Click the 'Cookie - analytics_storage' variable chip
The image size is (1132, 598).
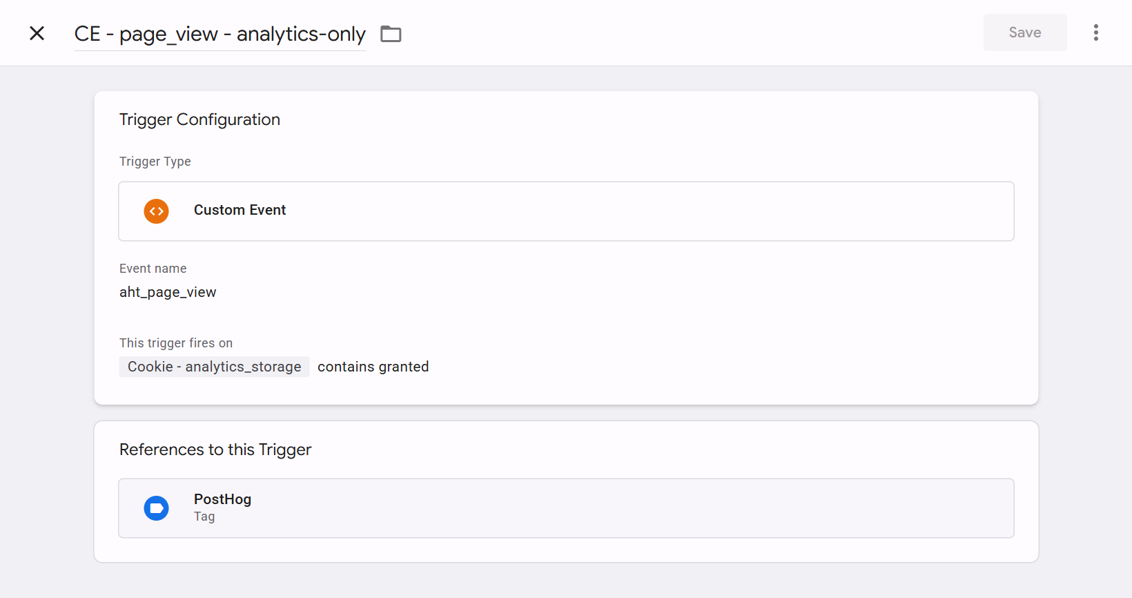tap(214, 367)
